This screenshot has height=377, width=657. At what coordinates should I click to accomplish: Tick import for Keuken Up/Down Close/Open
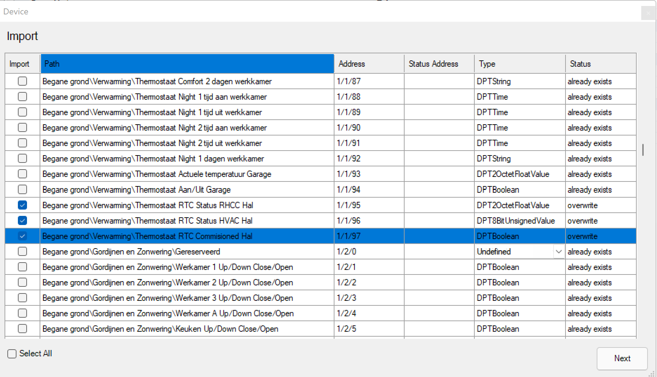[x=22, y=329]
